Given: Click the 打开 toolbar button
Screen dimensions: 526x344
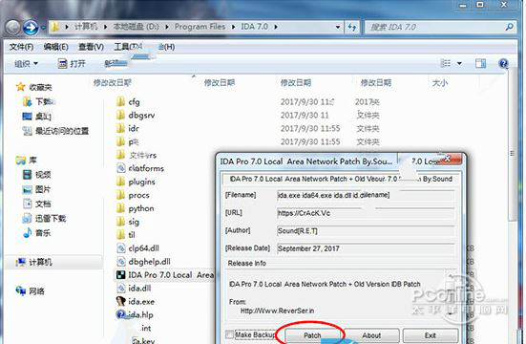Looking at the screenshot, I should click(x=72, y=63).
